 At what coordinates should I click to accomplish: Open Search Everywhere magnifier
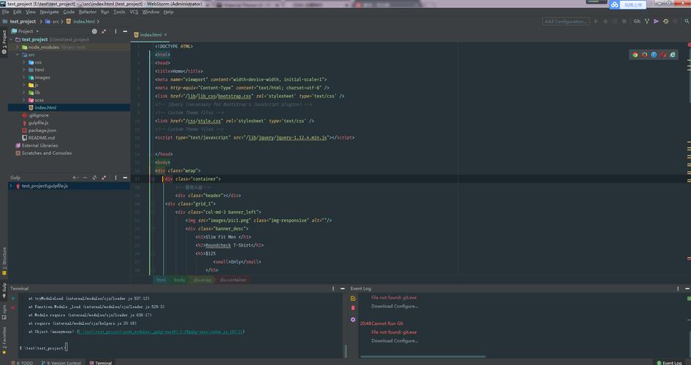coord(687,21)
